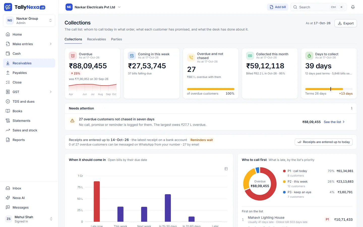
Task: Expand the Make entries submenu
Action: tap(51, 44)
